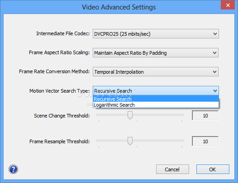Select Recursive Search in the list
238x183 pixels.
coord(156,99)
